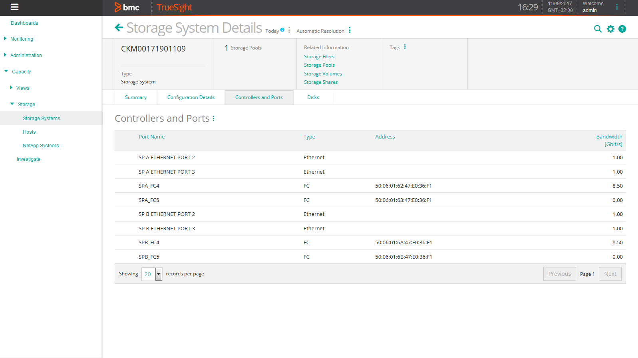
Task: Select the SP A ETHERNET PORT 3 row
Action: [370, 172]
